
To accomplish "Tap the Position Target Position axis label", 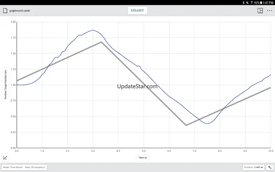I will 5,85.
